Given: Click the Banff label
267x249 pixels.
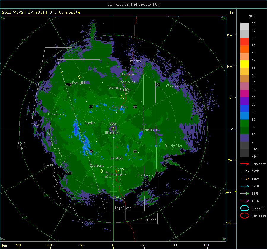Looking at the screenshot, I should point(49,165).
